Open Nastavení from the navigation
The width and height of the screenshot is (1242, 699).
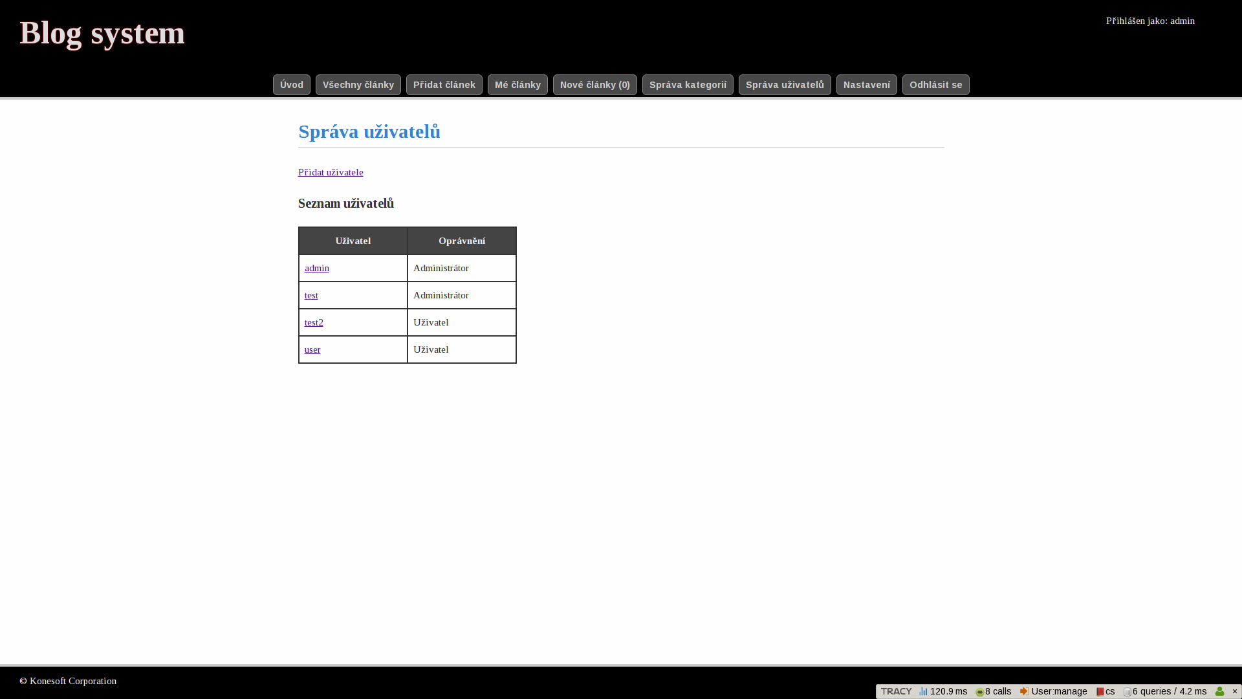pos(867,85)
